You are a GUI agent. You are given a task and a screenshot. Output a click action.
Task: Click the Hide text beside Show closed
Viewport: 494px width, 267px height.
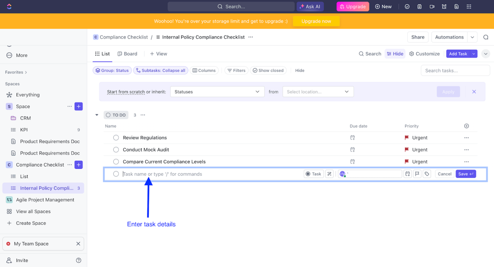(x=300, y=71)
